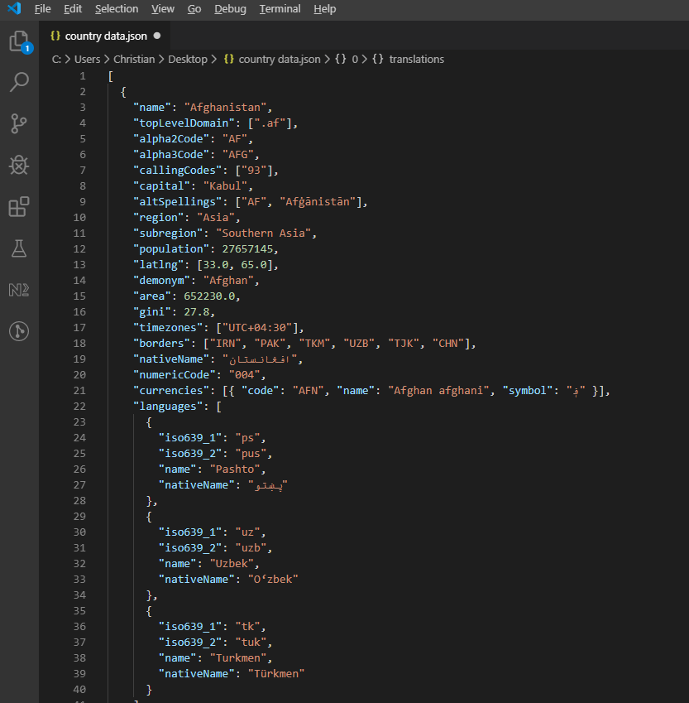Click the "UTC+04:30" timezone value

[x=257, y=328]
